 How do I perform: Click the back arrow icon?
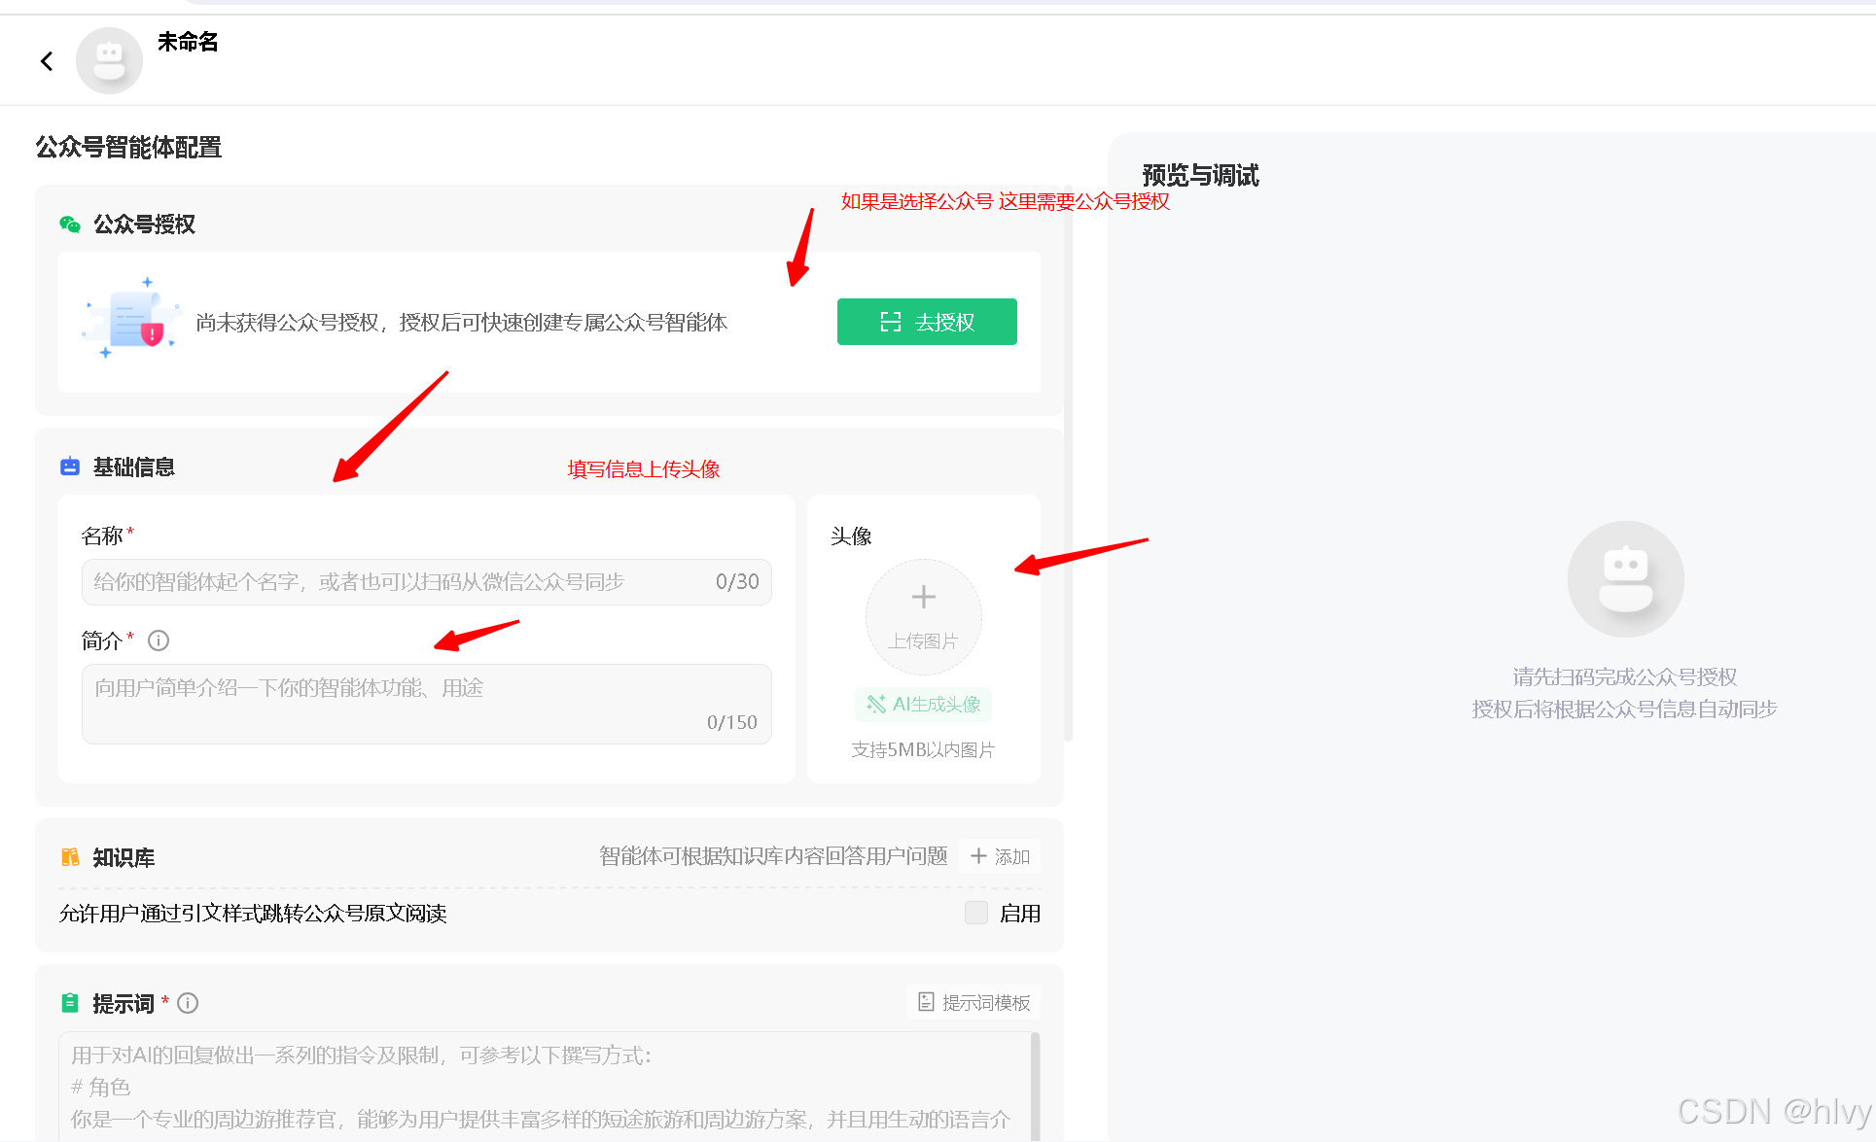click(x=47, y=61)
